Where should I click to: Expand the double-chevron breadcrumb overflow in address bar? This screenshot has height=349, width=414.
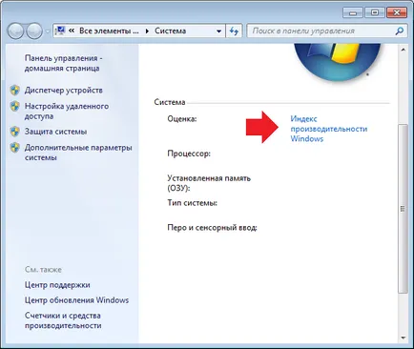[72, 31]
